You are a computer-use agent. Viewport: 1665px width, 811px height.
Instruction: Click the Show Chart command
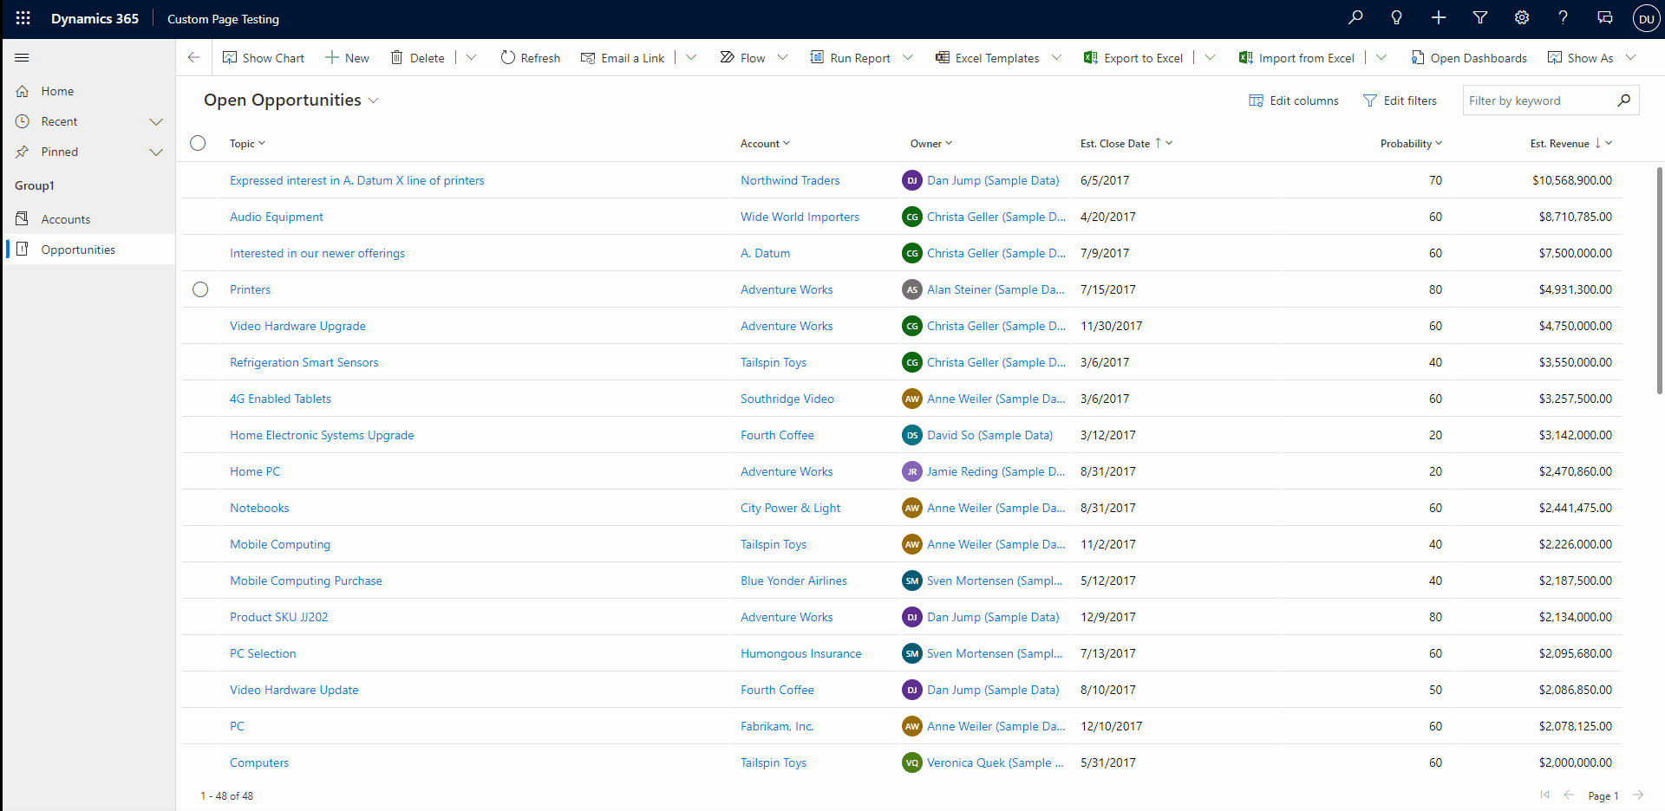pos(264,58)
